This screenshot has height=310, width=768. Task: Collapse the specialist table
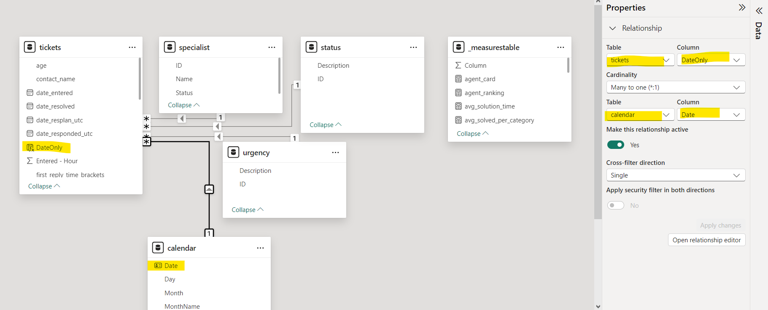[x=184, y=105]
